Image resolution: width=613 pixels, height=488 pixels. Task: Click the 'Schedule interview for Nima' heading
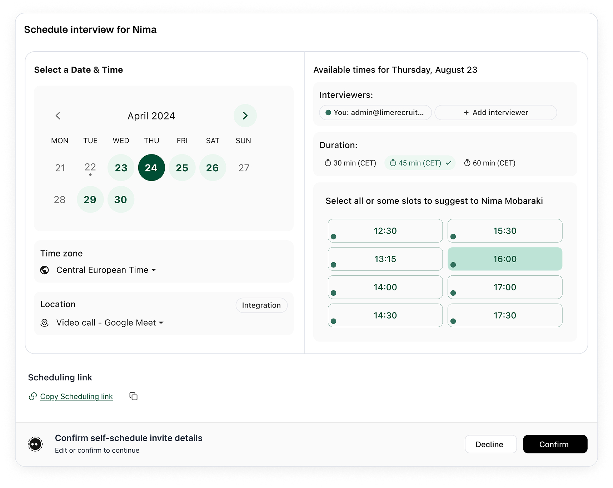coord(90,30)
